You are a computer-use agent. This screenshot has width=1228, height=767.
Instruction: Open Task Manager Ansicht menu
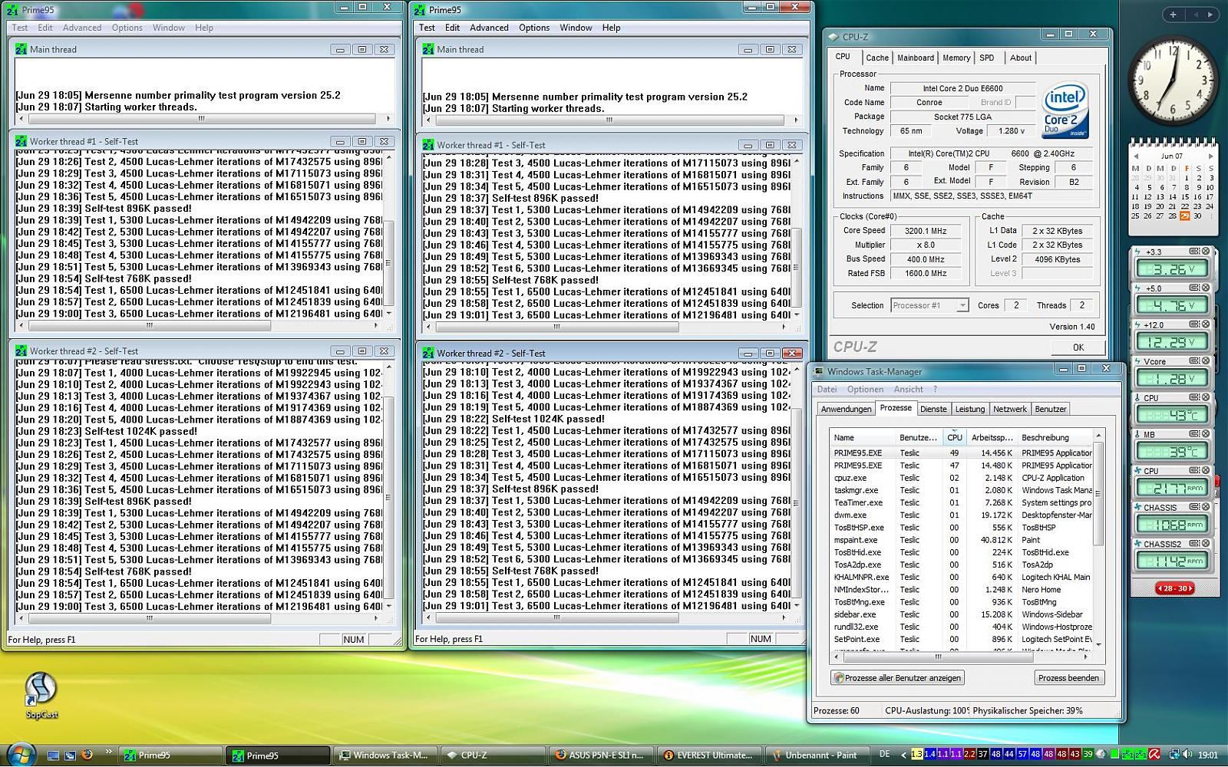pos(908,389)
